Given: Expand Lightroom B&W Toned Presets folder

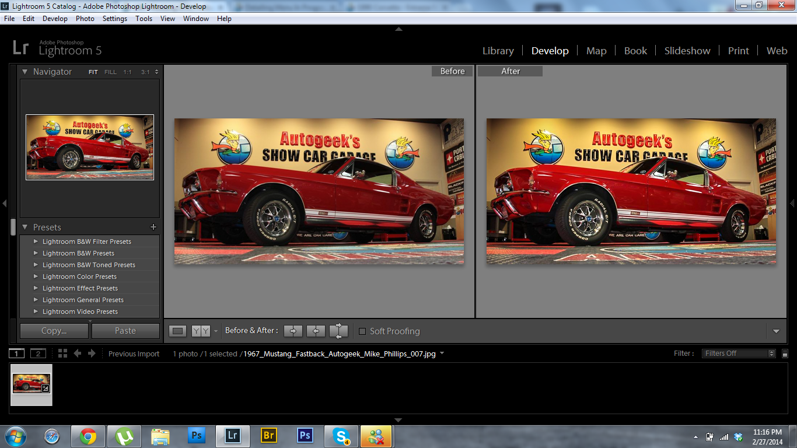Looking at the screenshot, I should (x=36, y=265).
